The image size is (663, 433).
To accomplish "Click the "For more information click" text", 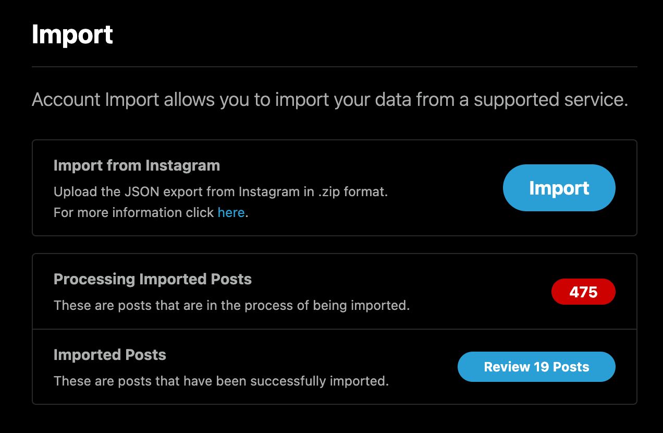I will pyautogui.click(x=133, y=213).
